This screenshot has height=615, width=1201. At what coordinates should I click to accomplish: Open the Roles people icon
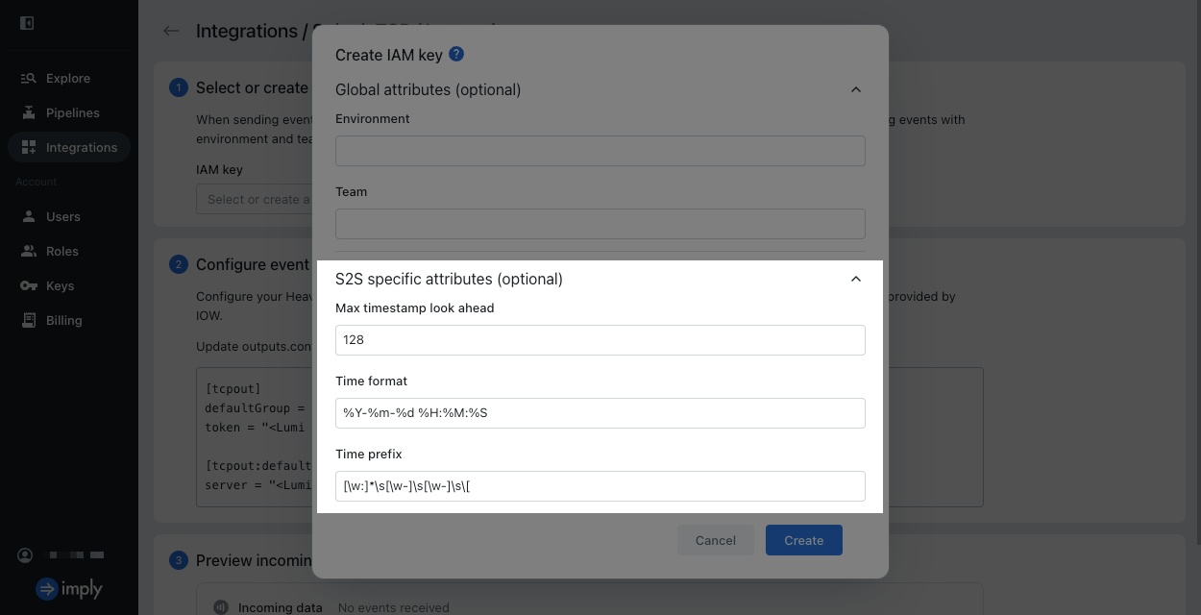click(x=28, y=251)
